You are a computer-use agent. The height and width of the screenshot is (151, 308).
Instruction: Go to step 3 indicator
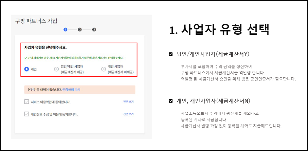94,29
